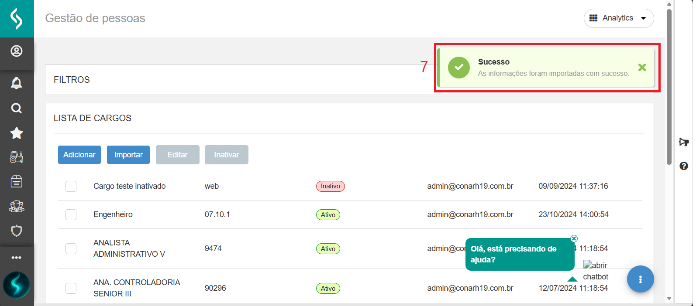Viewport: 696px width, 306px height.
Task: Click the search magnifier icon in sidebar
Action: pos(17,108)
